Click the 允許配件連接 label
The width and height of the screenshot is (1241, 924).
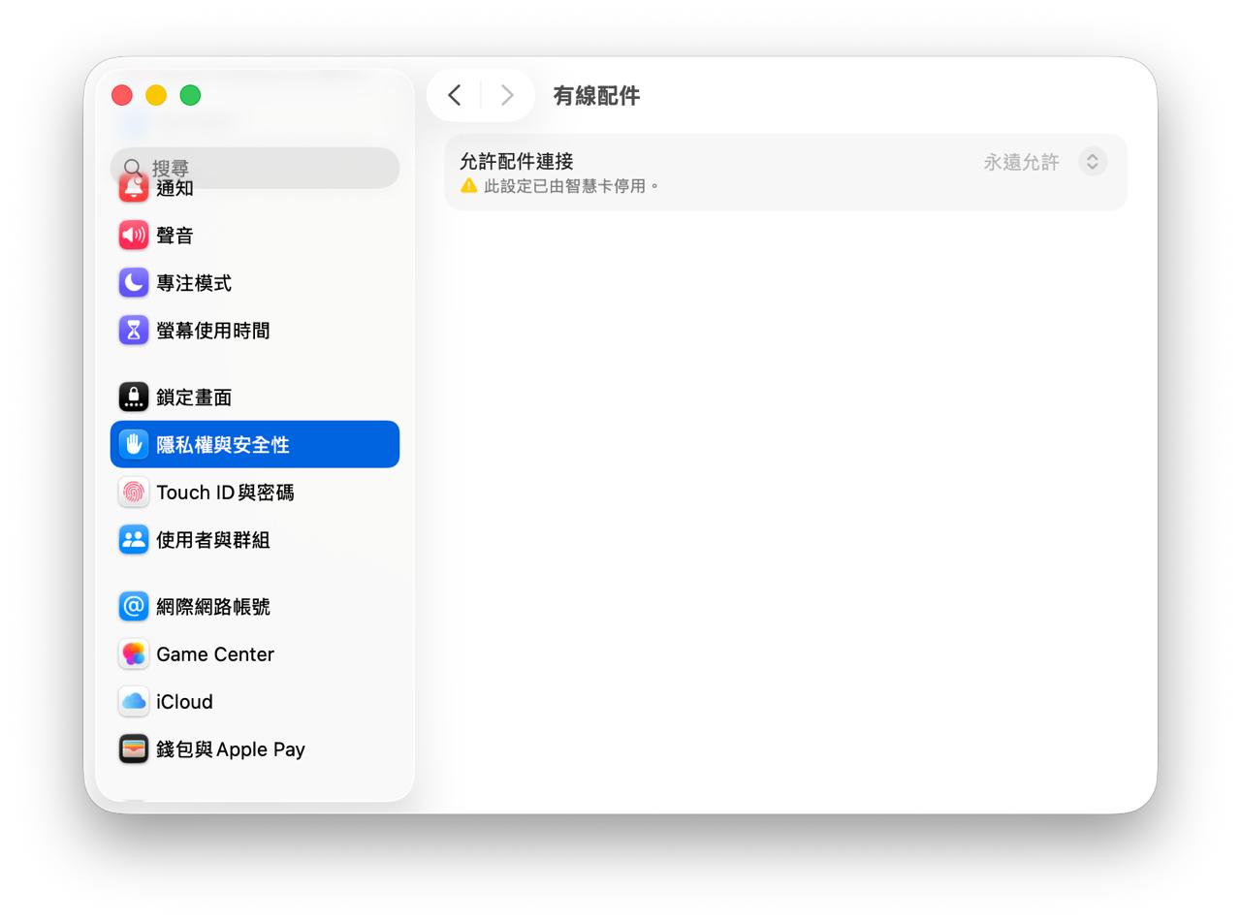tap(517, 161)
